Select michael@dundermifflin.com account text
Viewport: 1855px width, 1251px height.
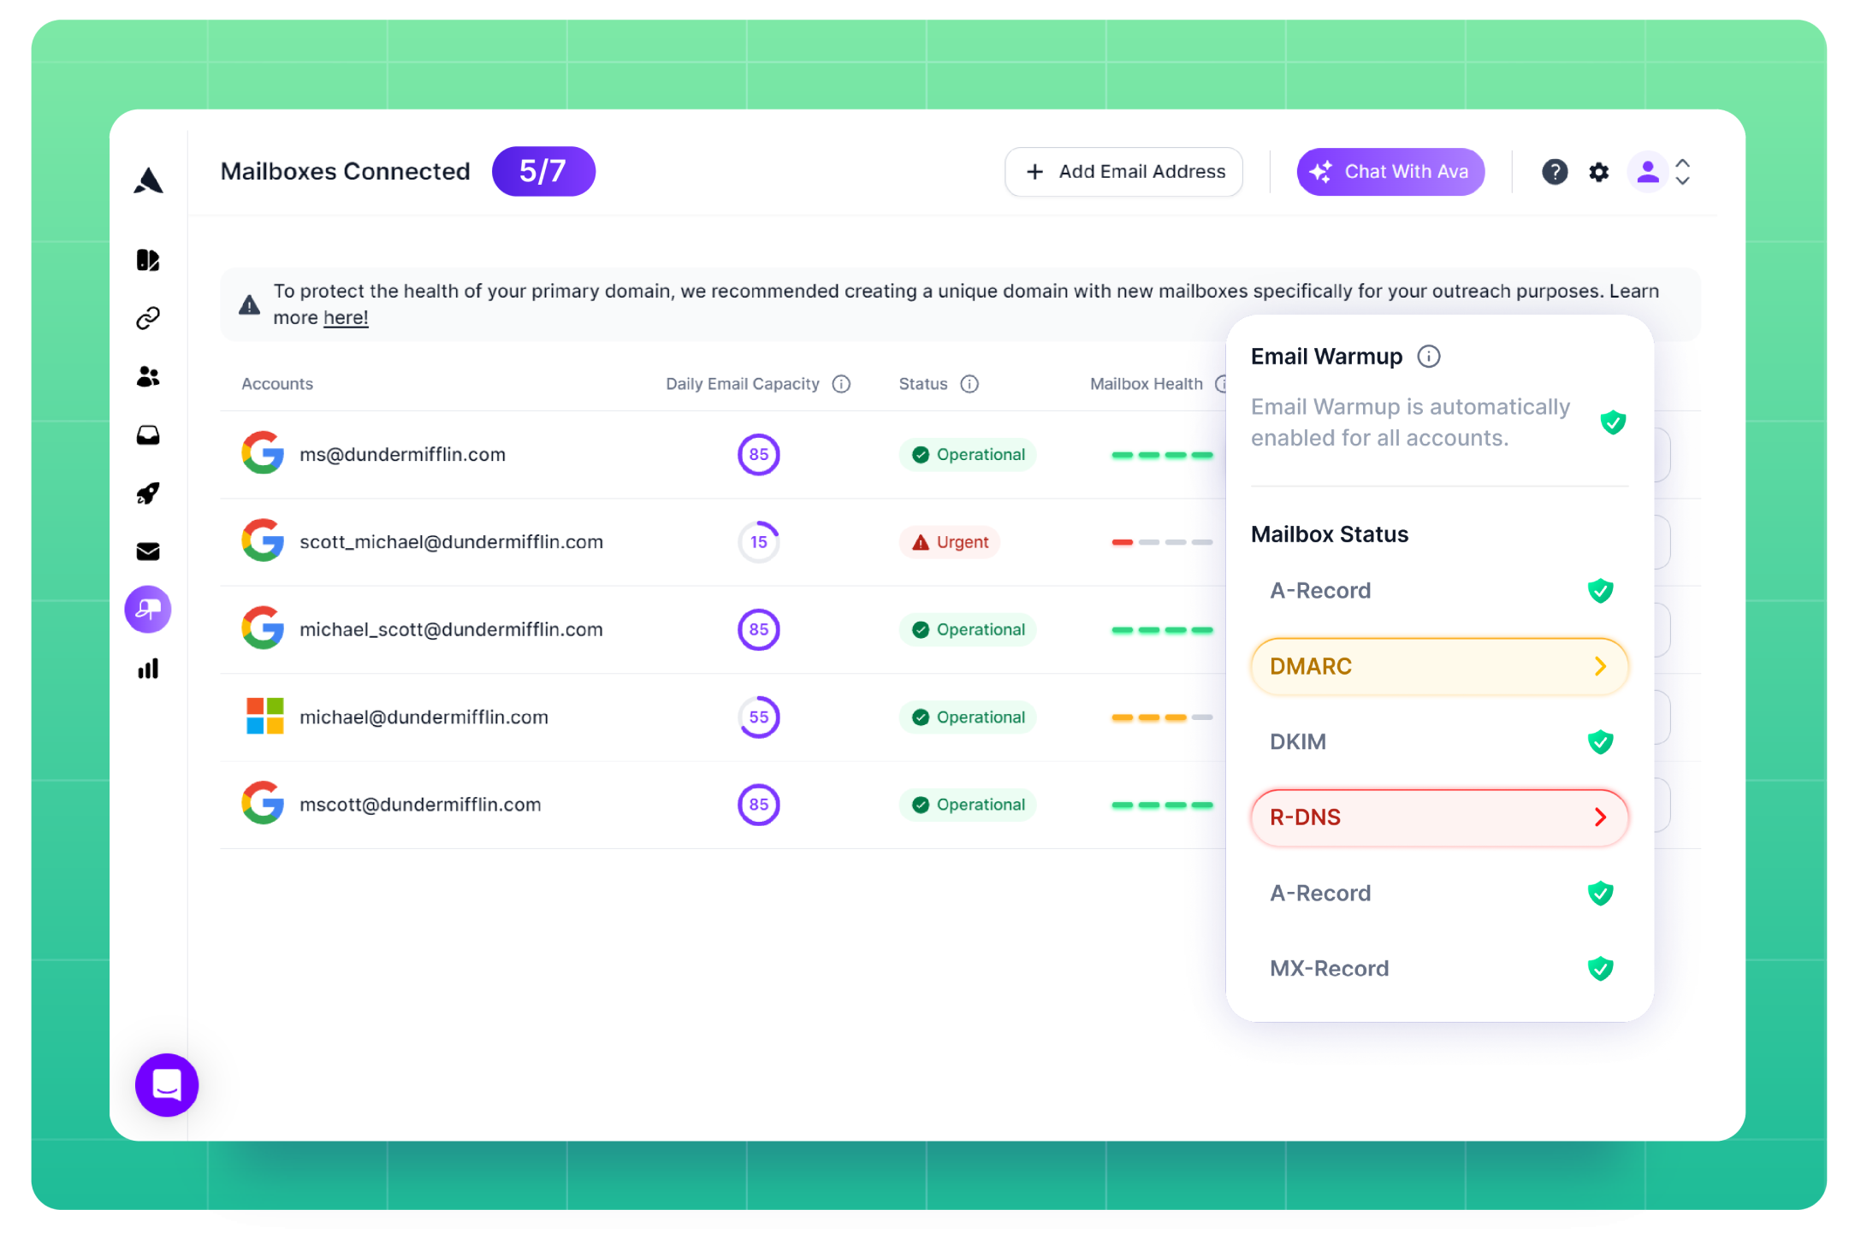pyautogui.click(x=424, y=717)
